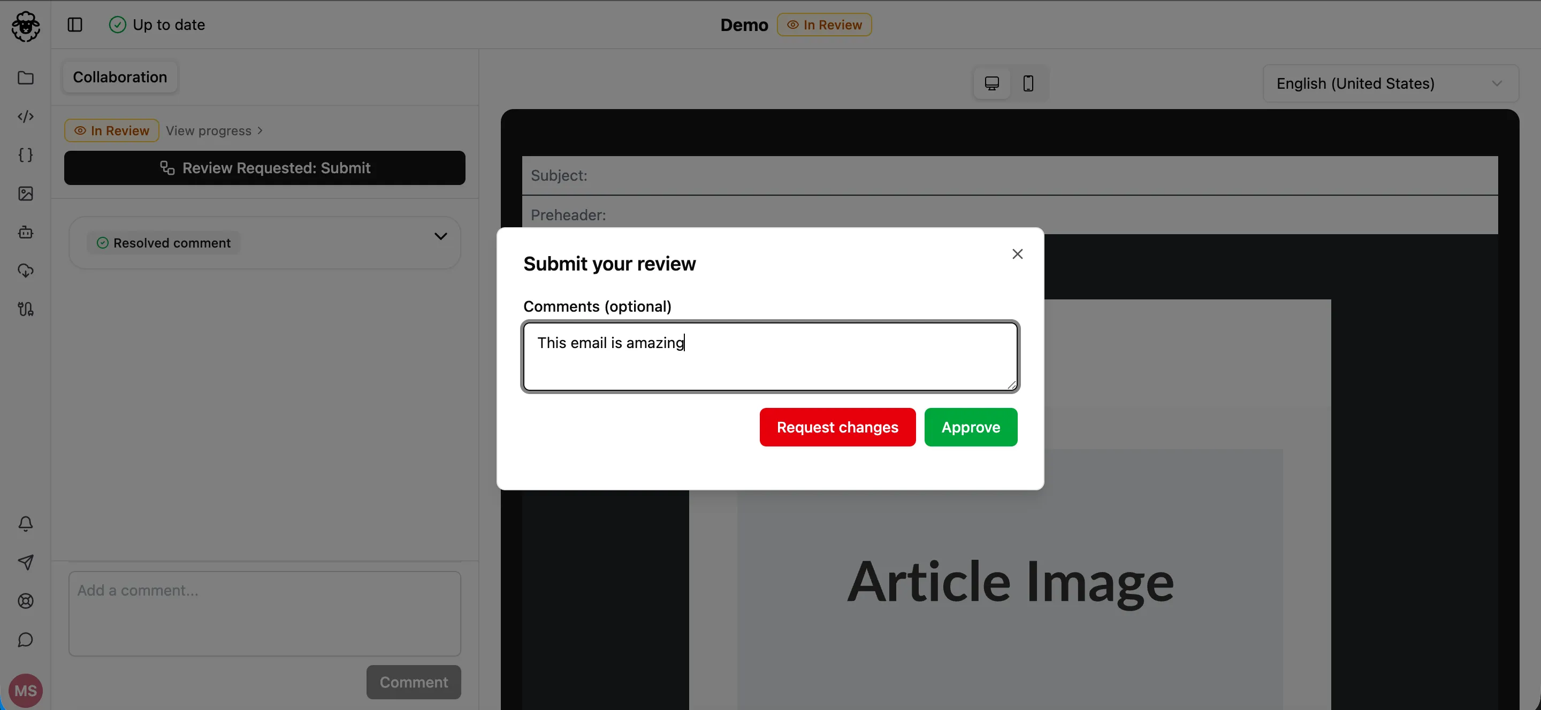The width and height of the screenshot is (1541, 710).
Task: Select the cloud download icon
Action: 26,271
